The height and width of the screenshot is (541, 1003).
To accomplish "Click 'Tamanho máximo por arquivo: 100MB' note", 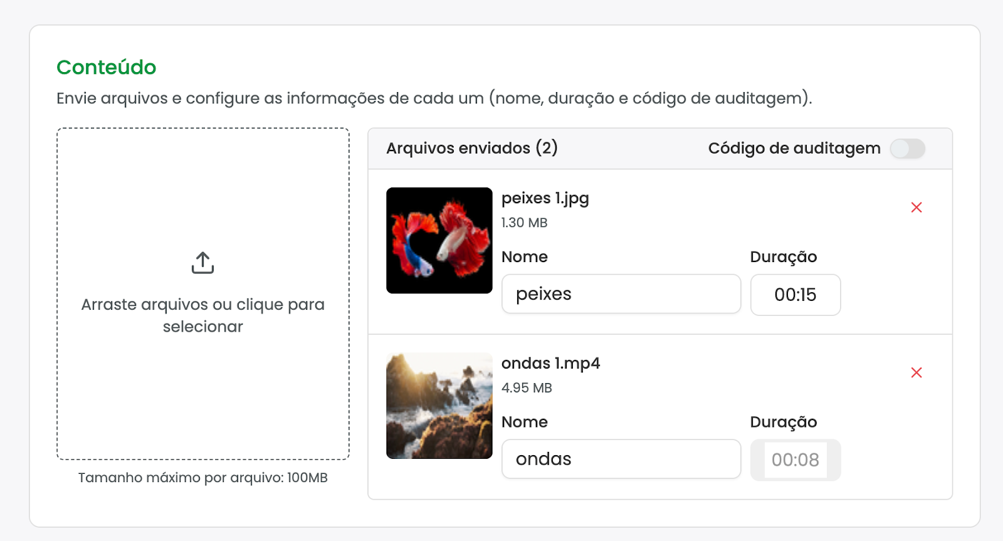I will pos(202,478).
